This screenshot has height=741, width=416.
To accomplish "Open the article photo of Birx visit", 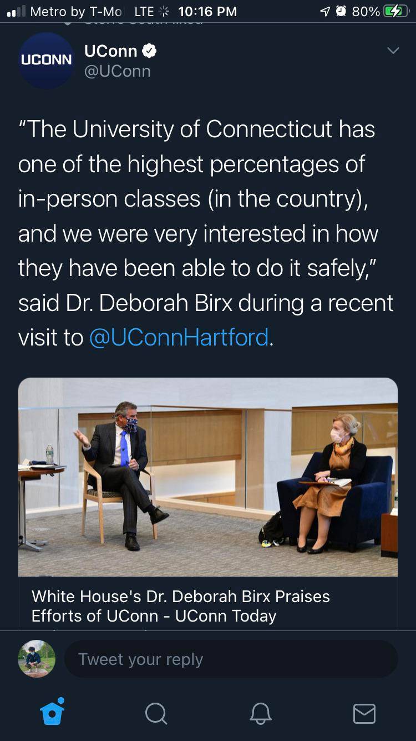I will pos(208,477).
